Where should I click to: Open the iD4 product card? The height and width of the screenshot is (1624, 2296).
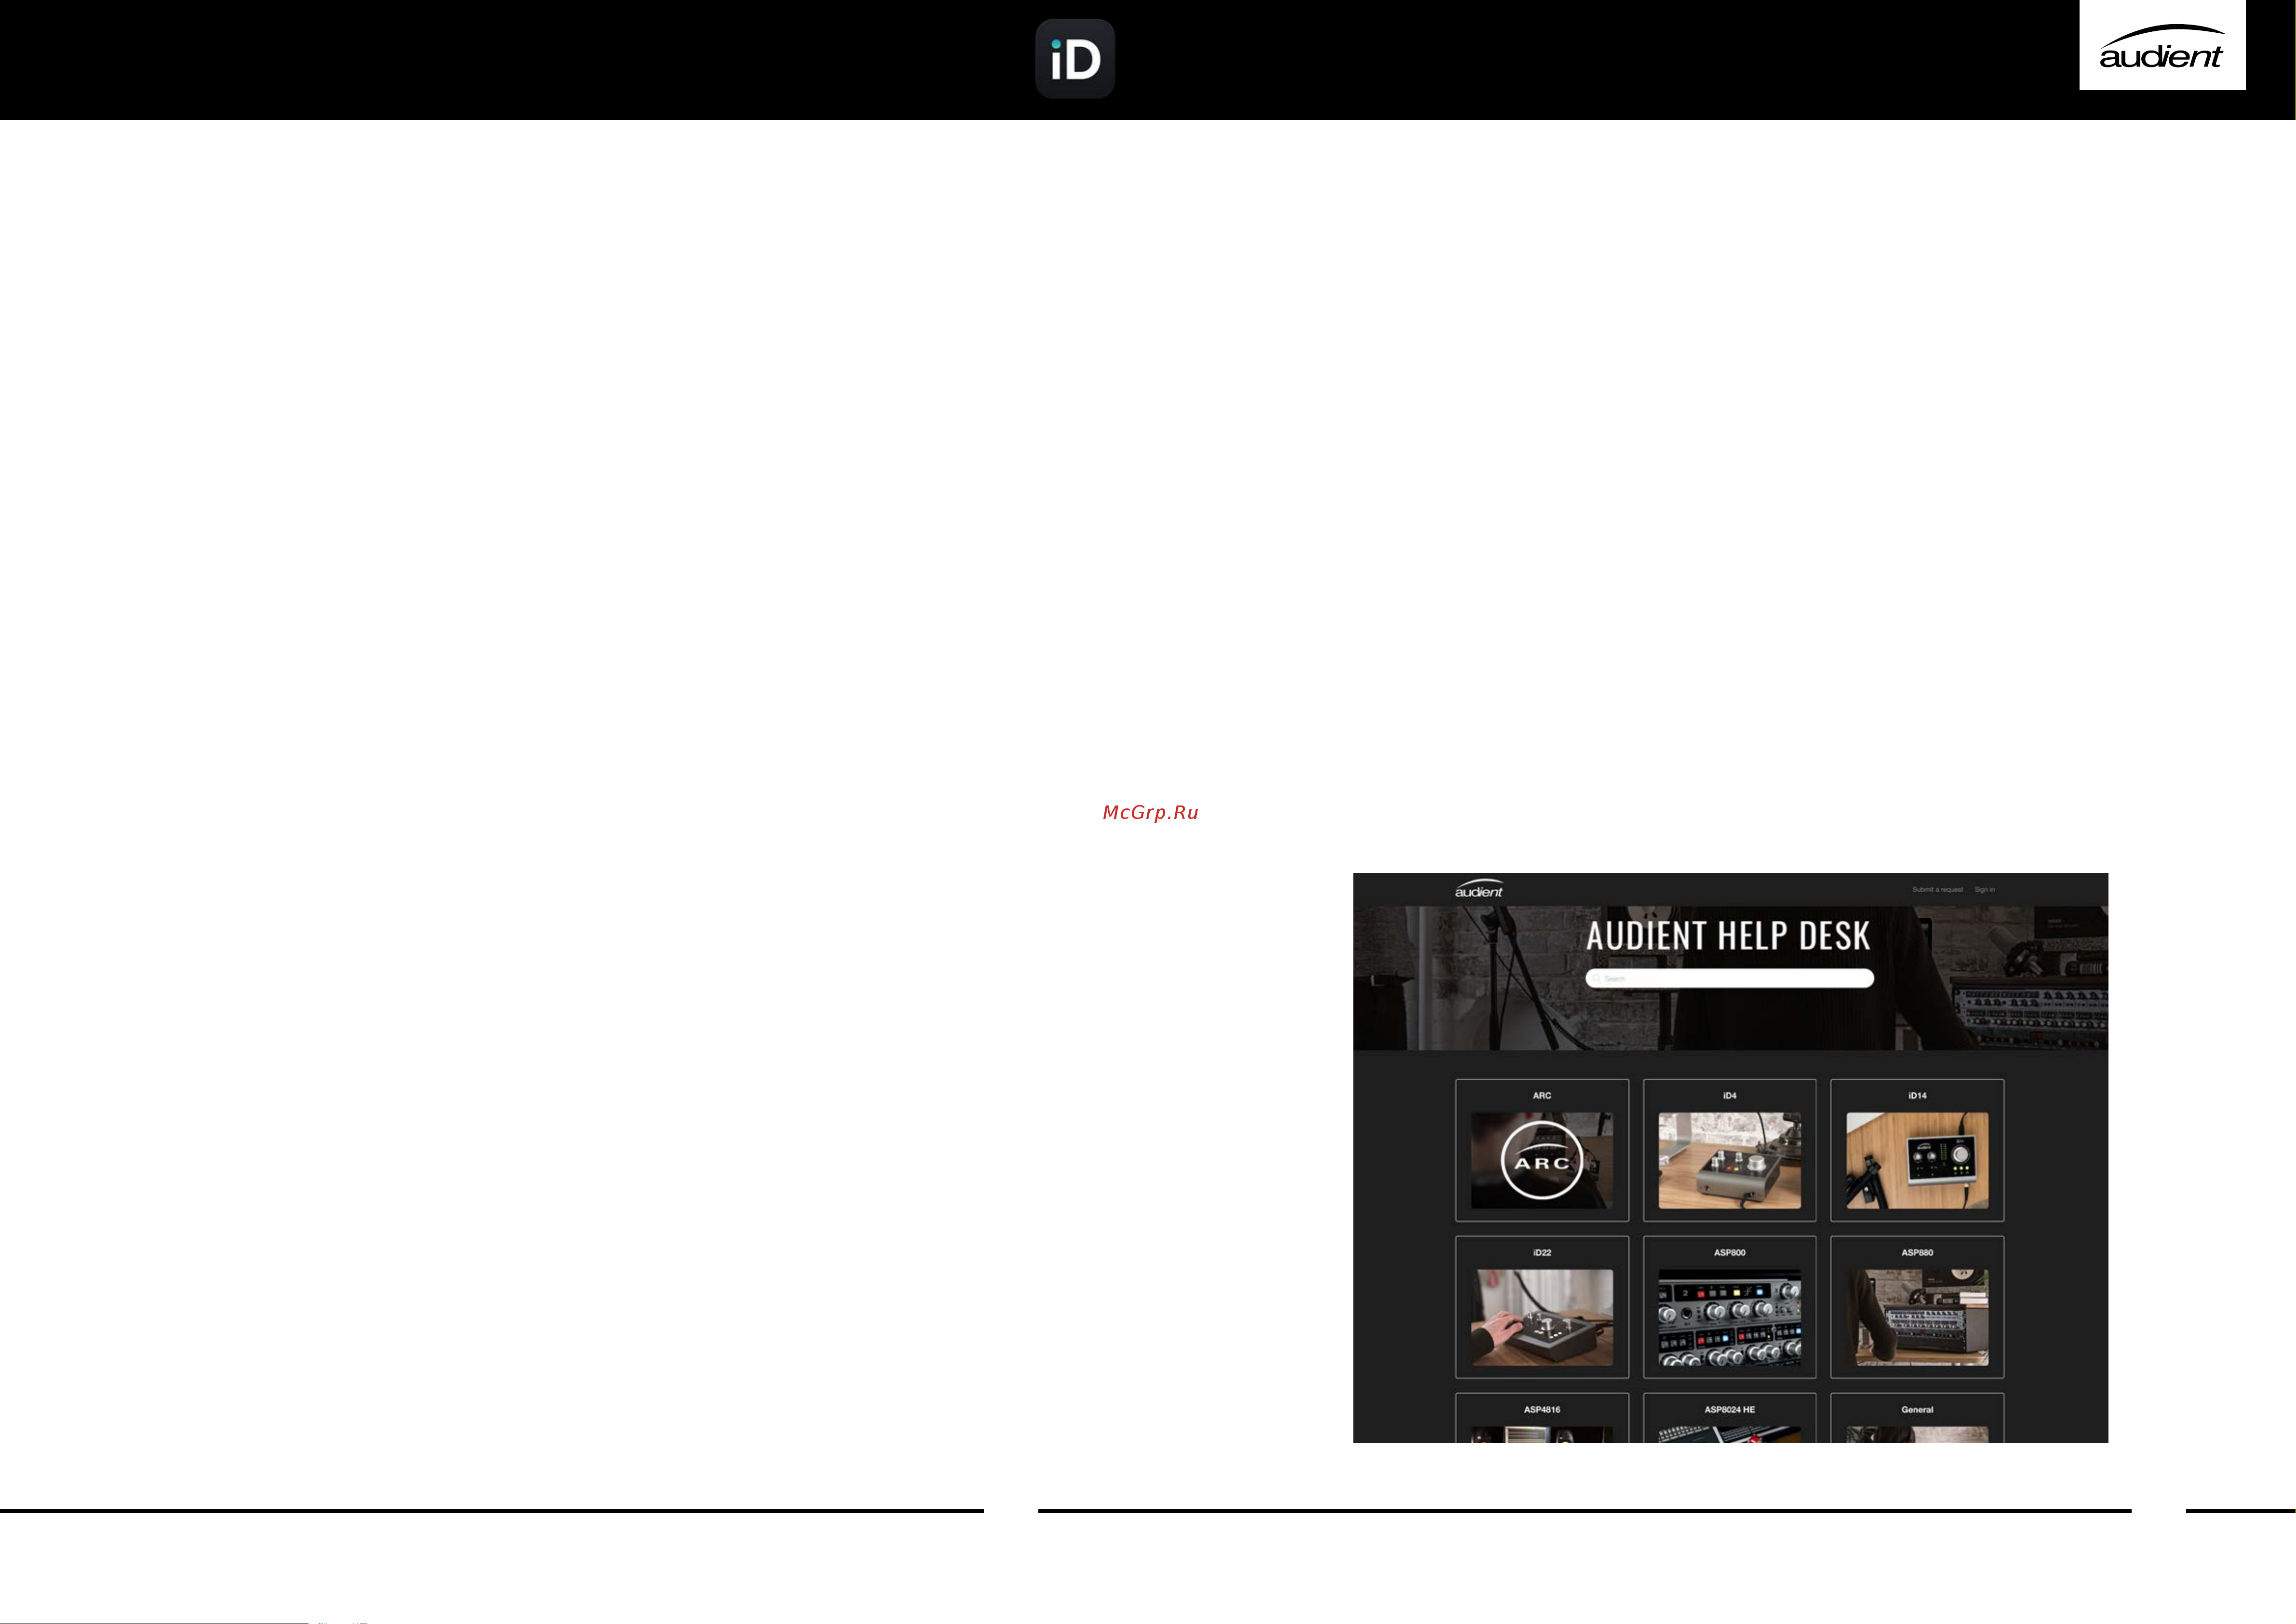[x=1730, y=1150]
